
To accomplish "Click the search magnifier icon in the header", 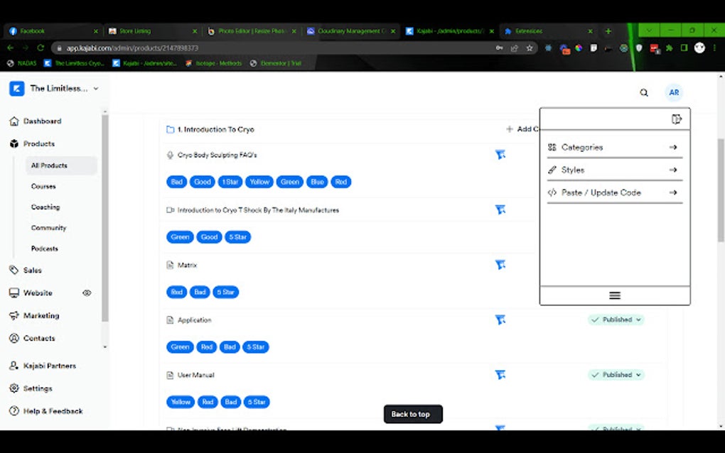I will pos(643,92).
